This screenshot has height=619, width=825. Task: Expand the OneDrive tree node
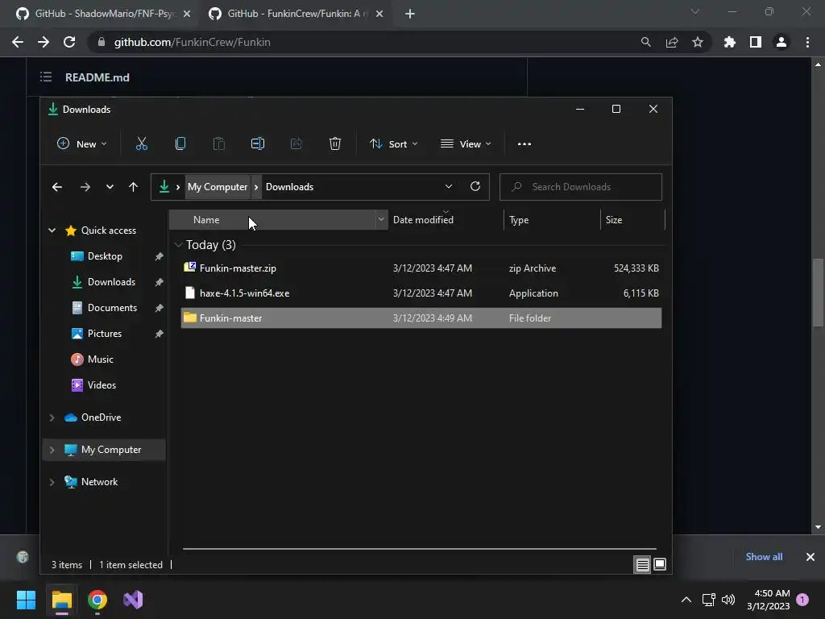pyautogui.click(x=52, y=418)
